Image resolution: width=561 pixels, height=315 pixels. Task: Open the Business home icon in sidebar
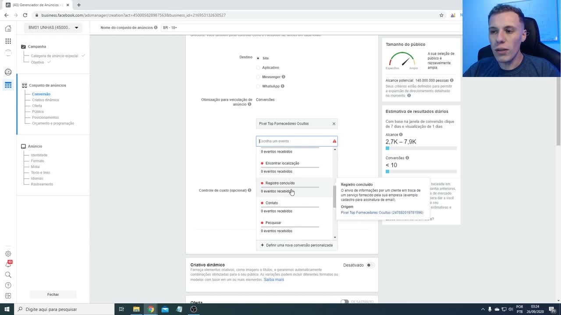pos(8,28)
